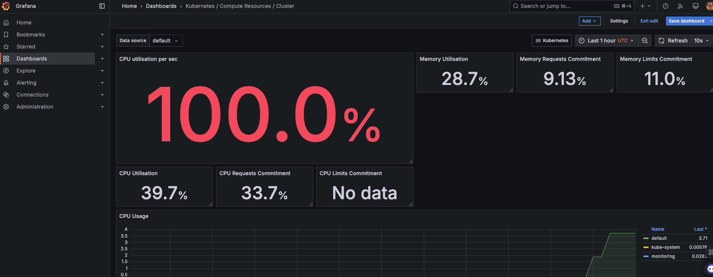Image resolution: width=713 pixels, height=277 pixels.
Task: Click the Settings button
Action: click(x=619, y=21)
